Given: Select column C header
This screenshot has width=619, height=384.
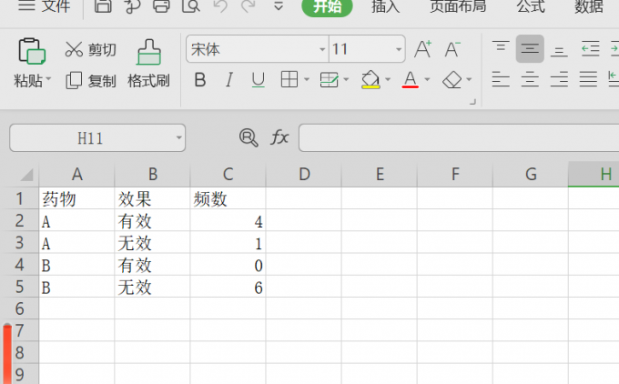Looking at the screenshot, I should coord(228,174).
